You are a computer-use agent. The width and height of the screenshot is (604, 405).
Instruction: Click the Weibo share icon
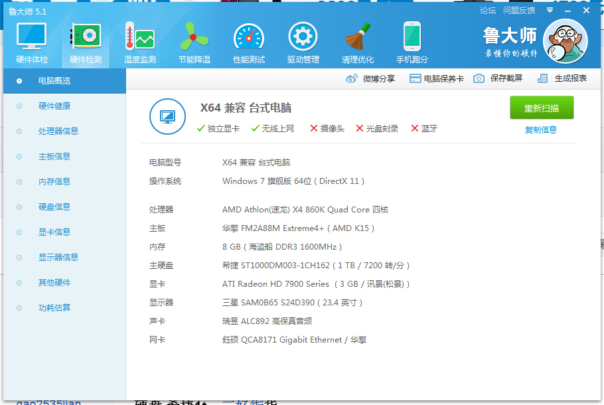pos(351,78)
